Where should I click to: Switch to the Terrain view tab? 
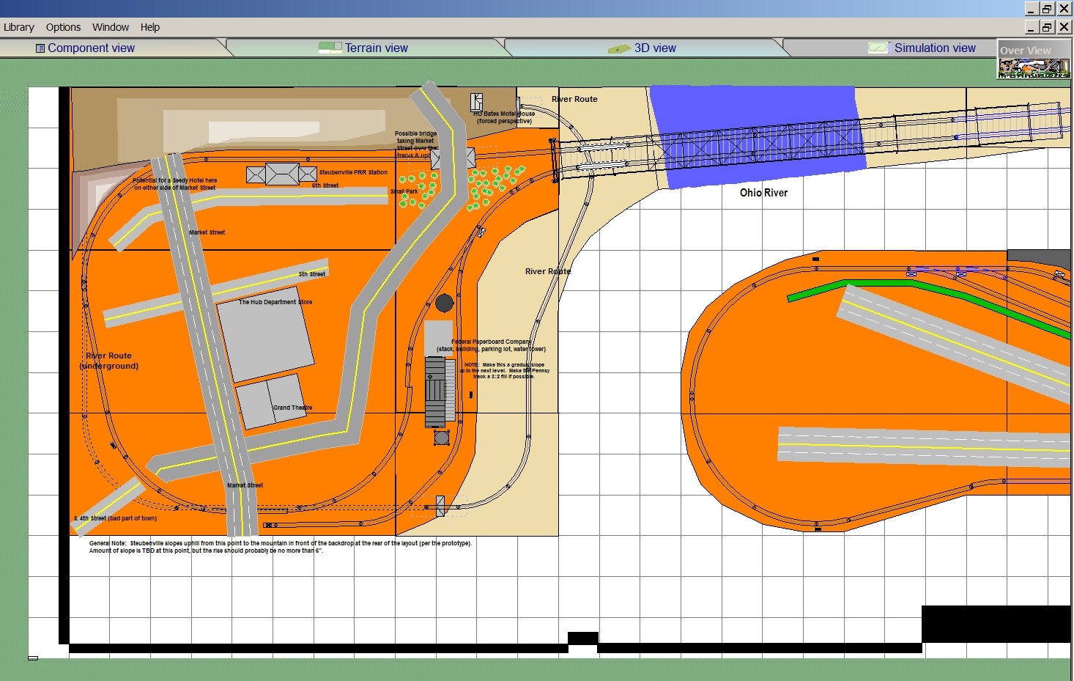click(376, 47)
